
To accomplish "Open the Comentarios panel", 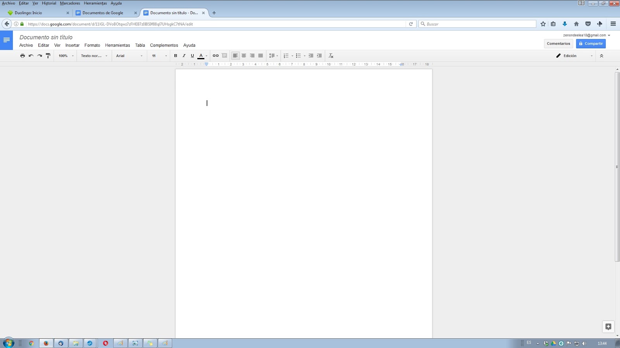I will click(558, 43).
